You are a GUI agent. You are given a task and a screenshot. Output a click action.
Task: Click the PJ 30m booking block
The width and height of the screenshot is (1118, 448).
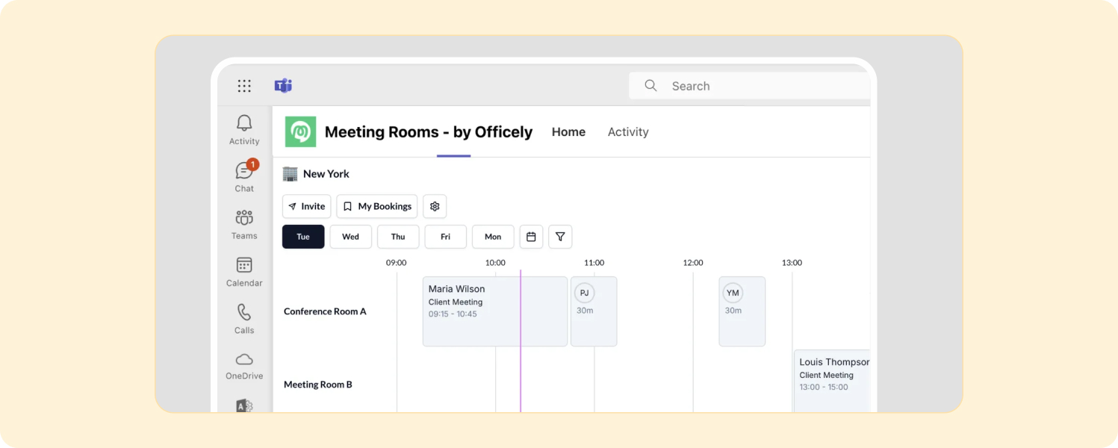(594, 311)
